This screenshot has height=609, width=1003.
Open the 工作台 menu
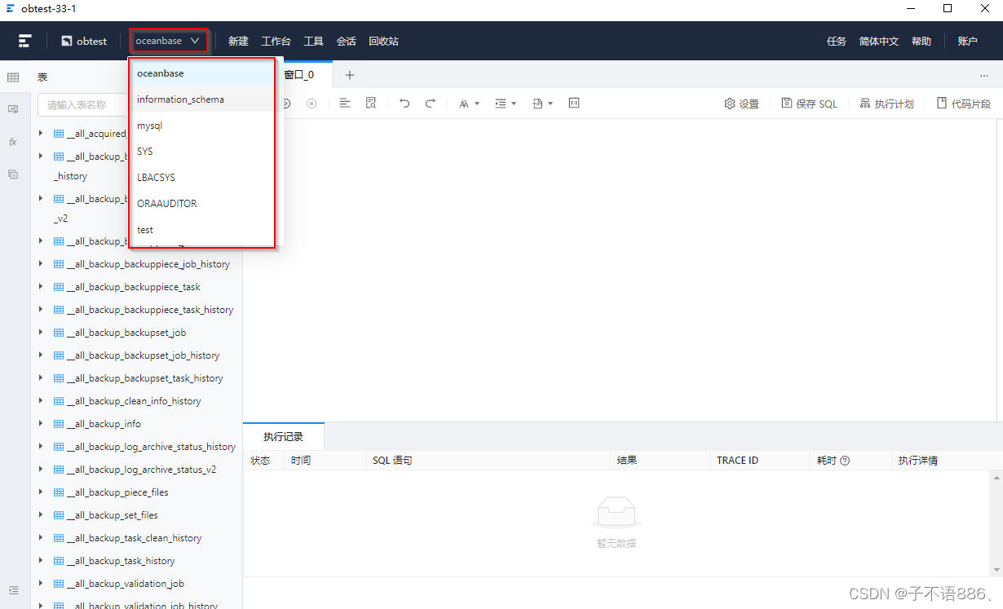pos(276,41)
